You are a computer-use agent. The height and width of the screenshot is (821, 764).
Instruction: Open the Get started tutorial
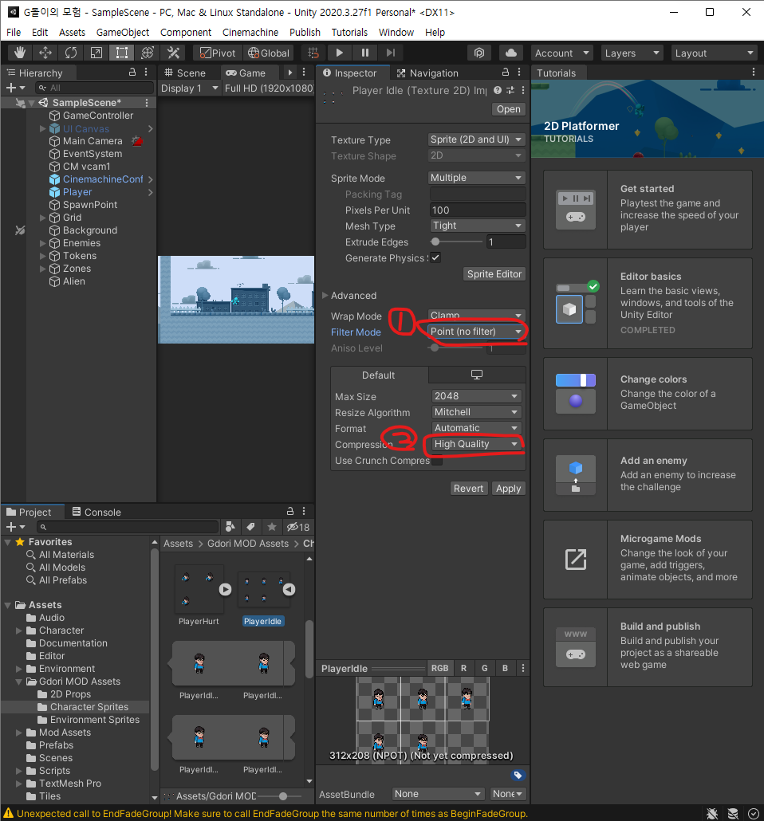pyautogui.click(x=648, y=210)
